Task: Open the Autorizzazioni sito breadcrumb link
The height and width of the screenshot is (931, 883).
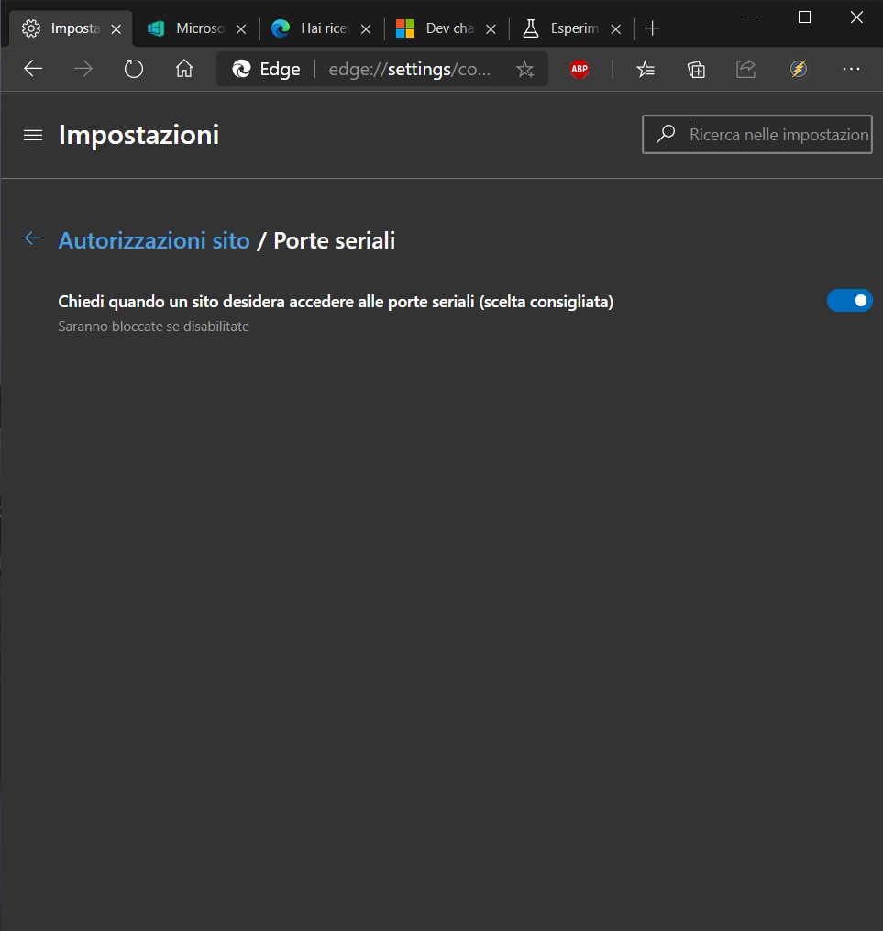Action: pyautogui.click(x=154, y=240)
